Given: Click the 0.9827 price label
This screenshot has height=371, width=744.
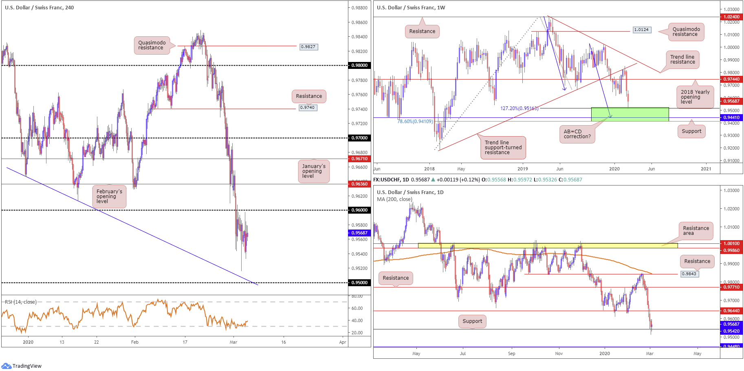Looking at the screenshot, I should 308,47.
